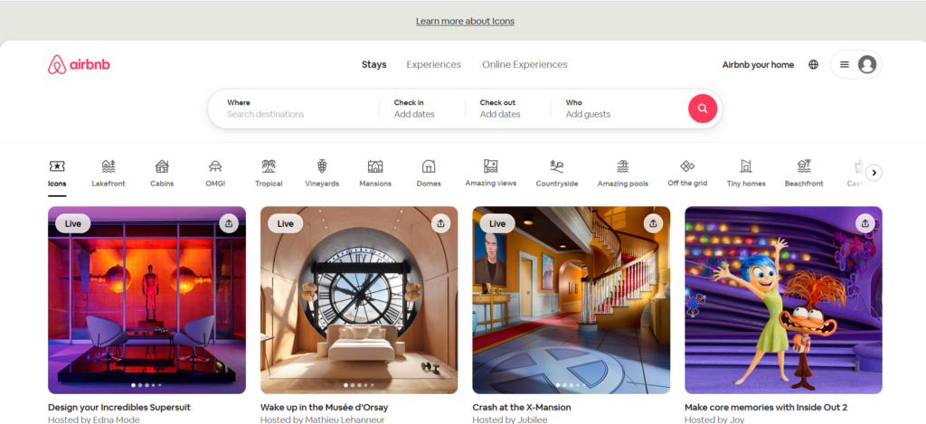Click Live badge on Incredibles Supersuit photo
The width and height of the screenshot is (926, 424).
click(72, 224)
